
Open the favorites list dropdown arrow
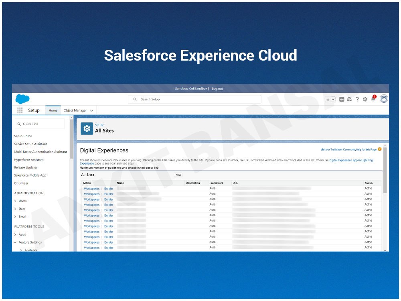[333, 99]
